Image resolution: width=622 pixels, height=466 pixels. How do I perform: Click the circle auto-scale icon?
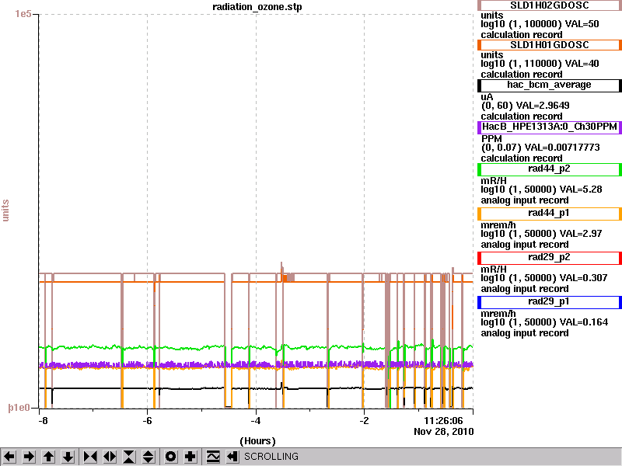tap(170, 457)
